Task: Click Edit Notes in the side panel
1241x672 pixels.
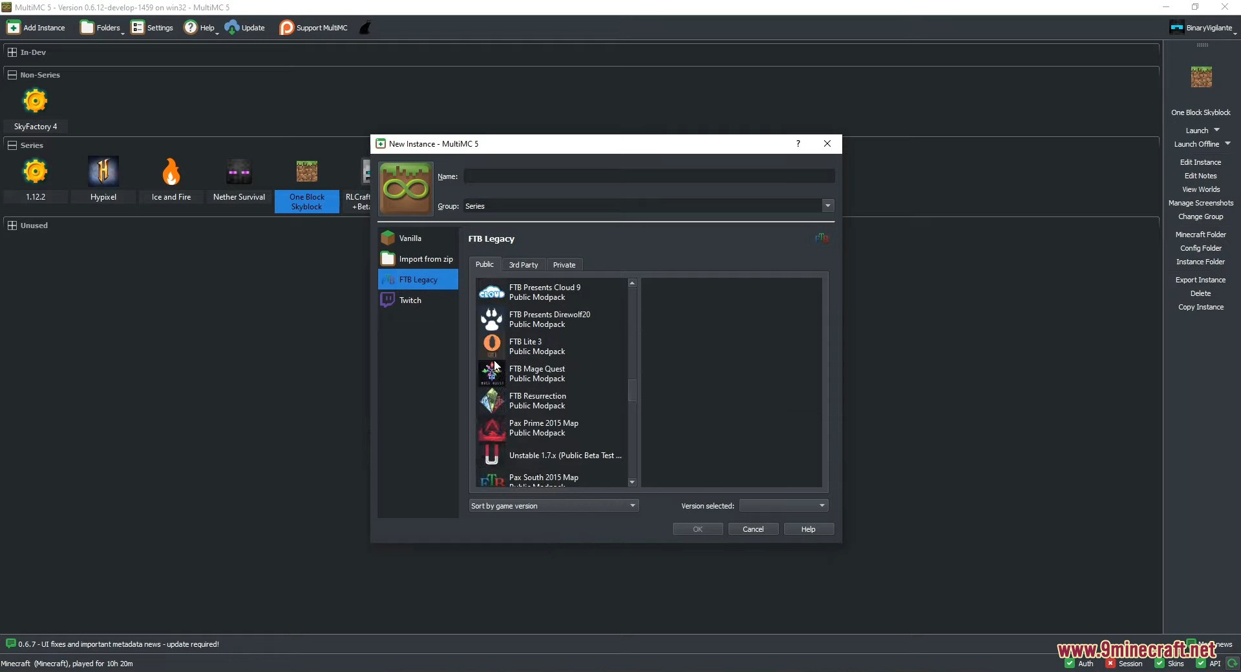Action: click(x=1200, y=176)
